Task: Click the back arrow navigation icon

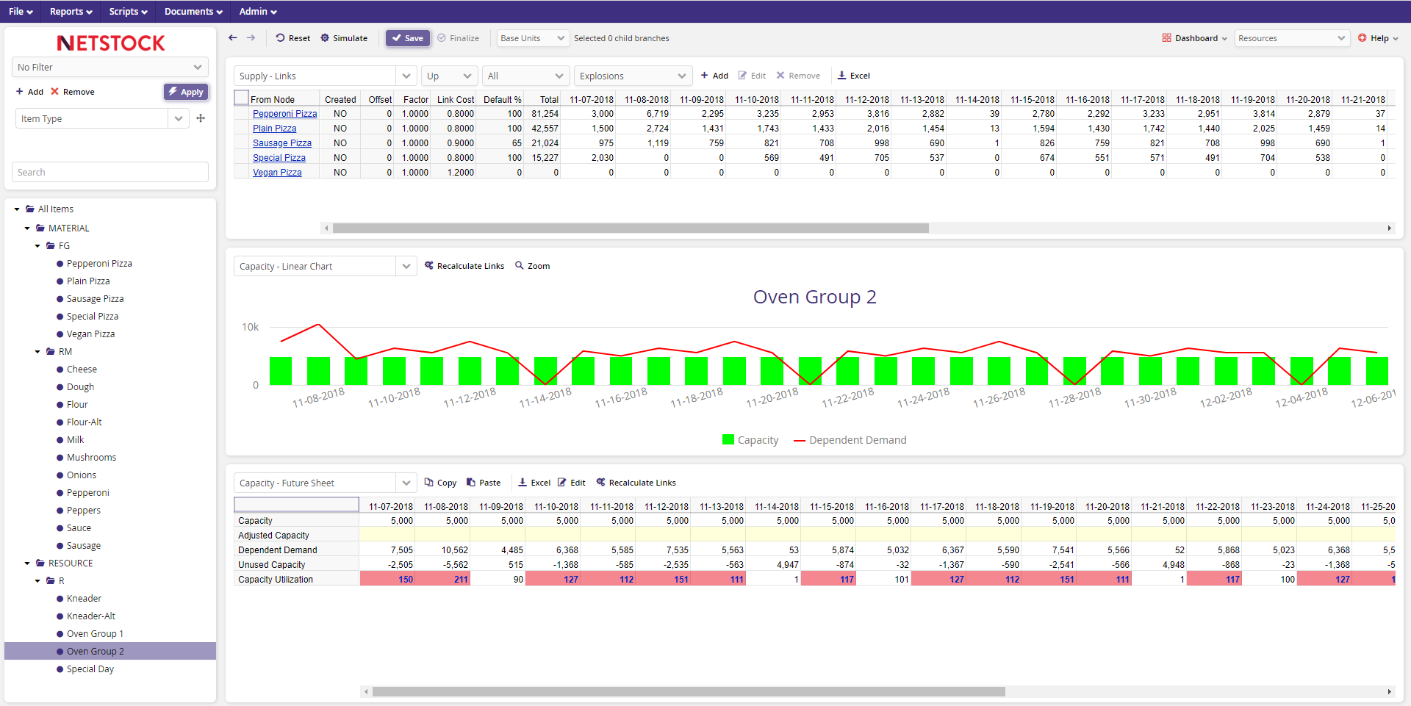Action: [x=233, y=38]
